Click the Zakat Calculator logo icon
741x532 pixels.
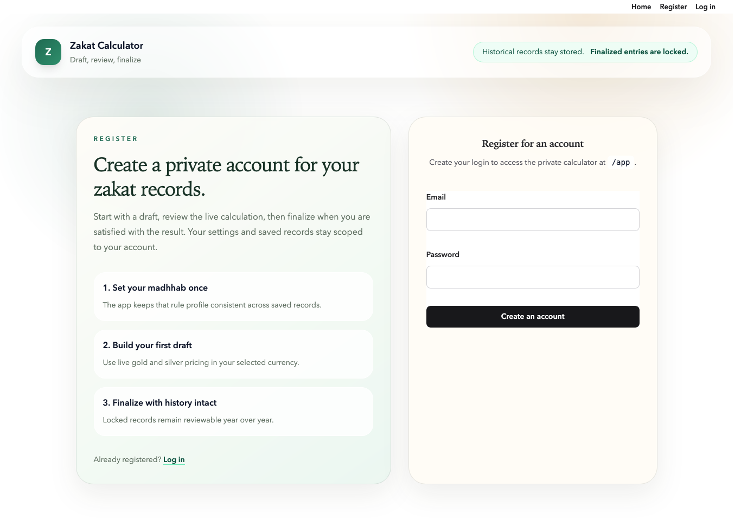coord(48,52)
